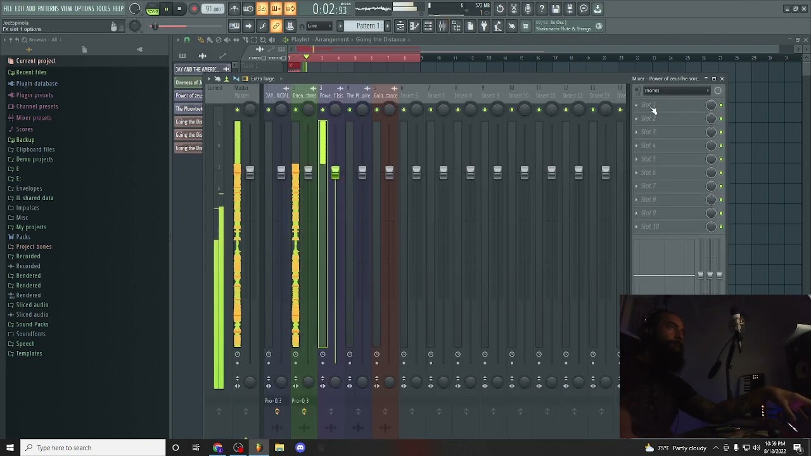The height and width of the screenshot is (456, 811).
Task: Toggle Blend recording overdub icon
Action: pyautogui.click(x=276, y=9)
